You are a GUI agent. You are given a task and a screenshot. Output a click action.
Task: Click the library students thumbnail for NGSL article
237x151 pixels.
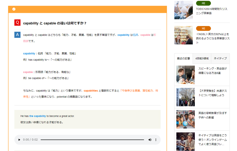[184, 35]
